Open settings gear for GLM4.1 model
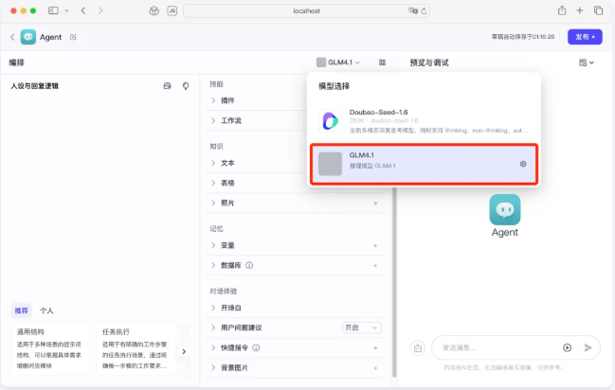Viewport: 615px width, 390px height. pos(522,164)
